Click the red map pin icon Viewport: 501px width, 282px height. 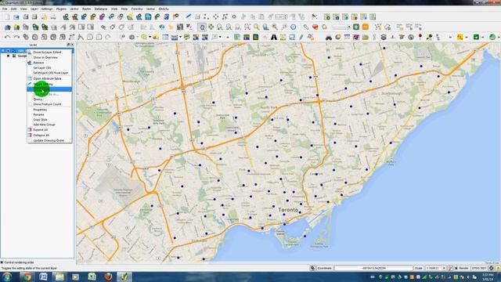point(420,38)
